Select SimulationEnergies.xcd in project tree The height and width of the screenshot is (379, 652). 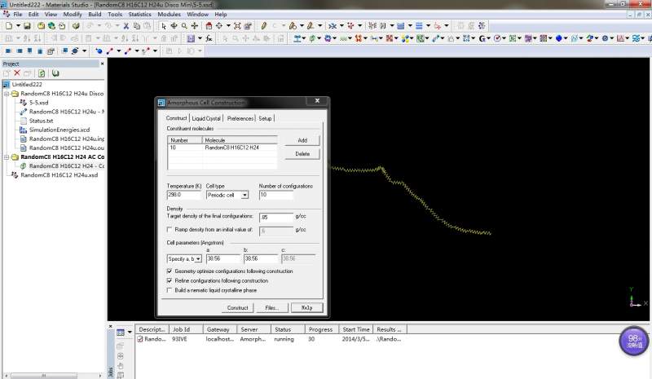[x=59, y=130]
